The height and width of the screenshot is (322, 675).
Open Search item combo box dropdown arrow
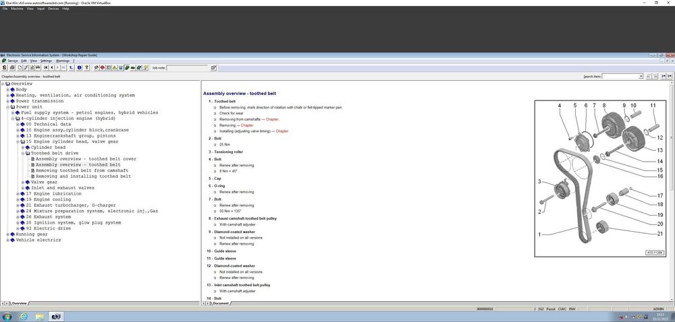pyautogui.click(x=641, y=76)
